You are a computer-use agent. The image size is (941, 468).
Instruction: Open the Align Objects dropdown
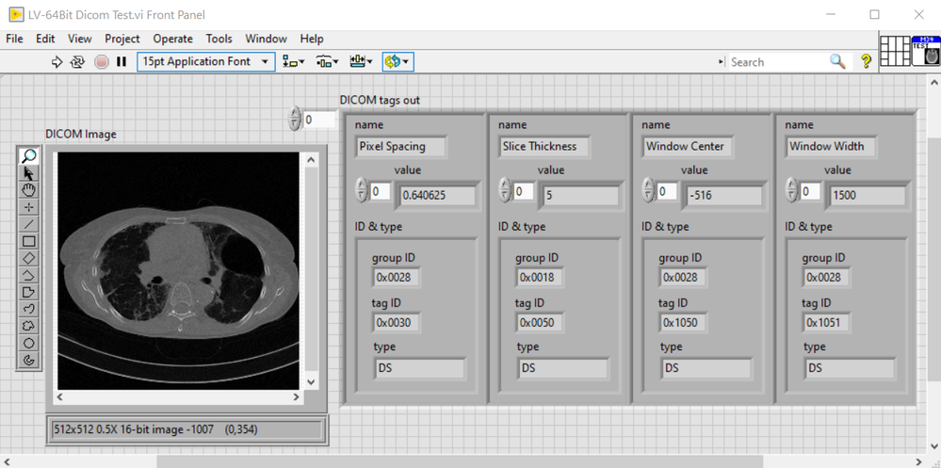click(294, 62)
